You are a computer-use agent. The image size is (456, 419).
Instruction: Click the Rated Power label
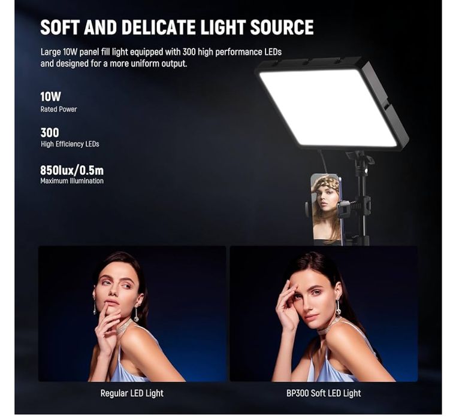[x=59, y=110]
